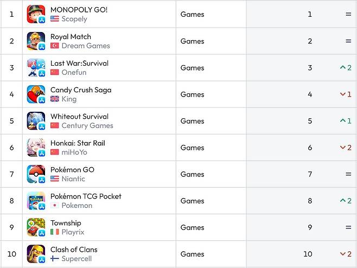Select the Last War:Survival app icon
The width and height of the screenshot is (357, 268).
[36, 68]
